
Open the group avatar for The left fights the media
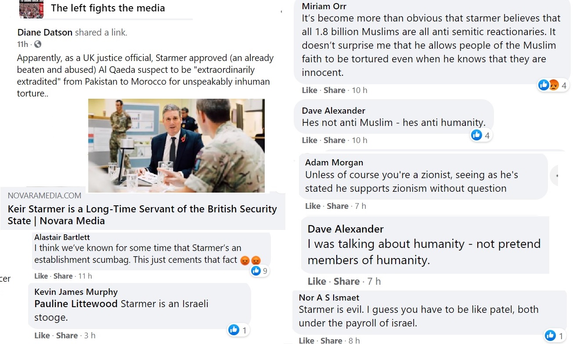(x=31, y=9)
